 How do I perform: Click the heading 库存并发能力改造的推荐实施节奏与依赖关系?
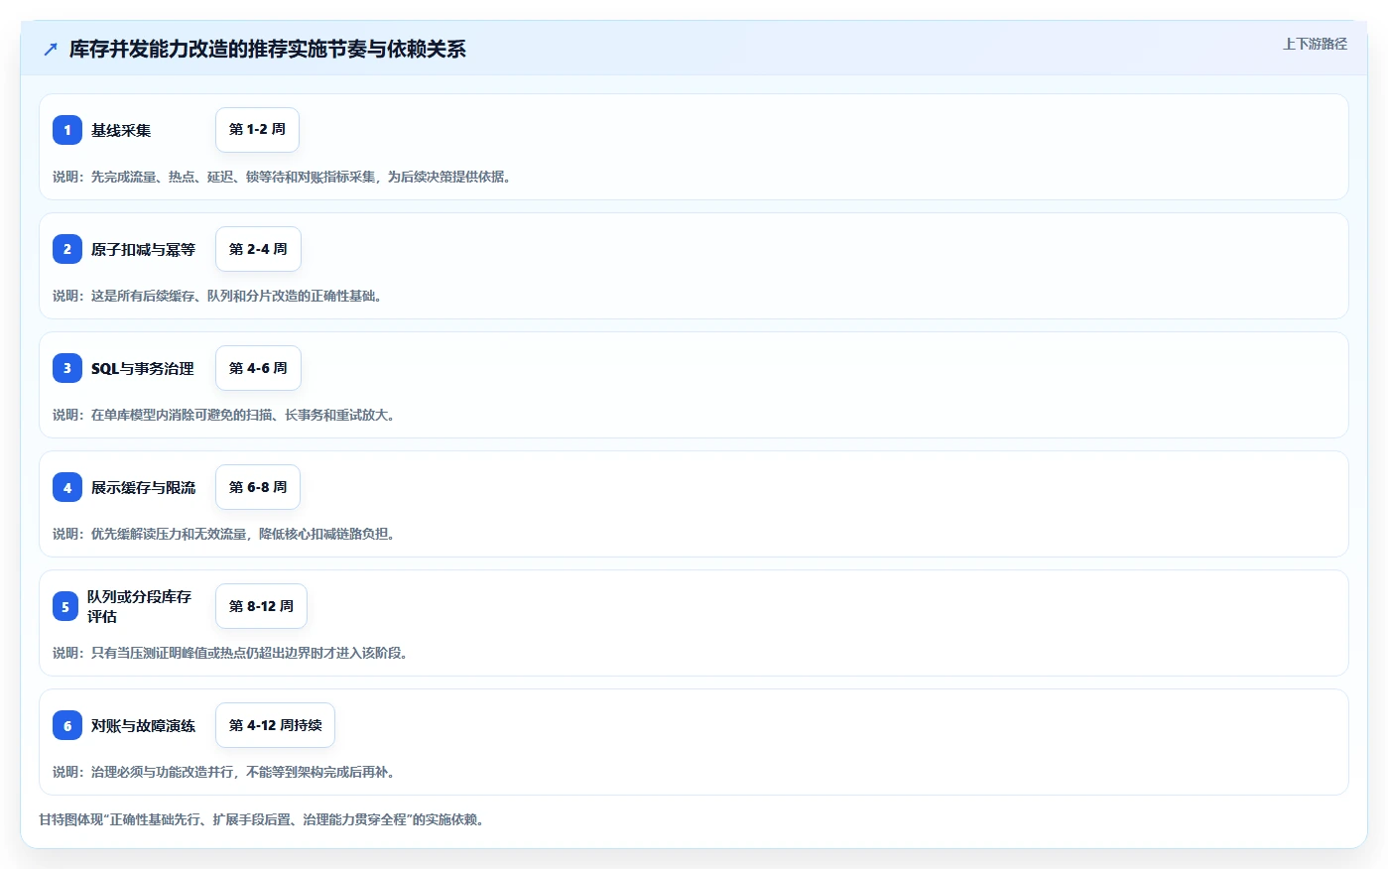coord(267,50)
